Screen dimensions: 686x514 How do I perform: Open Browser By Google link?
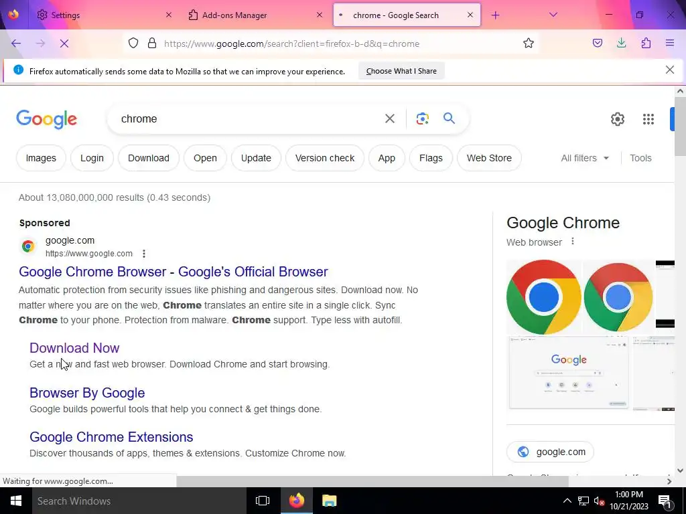pyautogui.click(x=87, y=392)
